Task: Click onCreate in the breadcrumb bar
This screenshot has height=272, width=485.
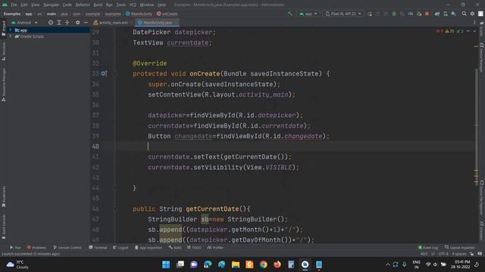Action: pyautogui.click(x=167, y=14)
